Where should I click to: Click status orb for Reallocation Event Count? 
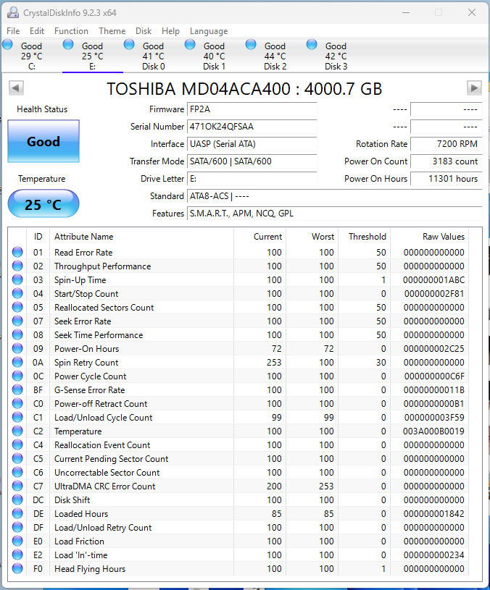17,444
